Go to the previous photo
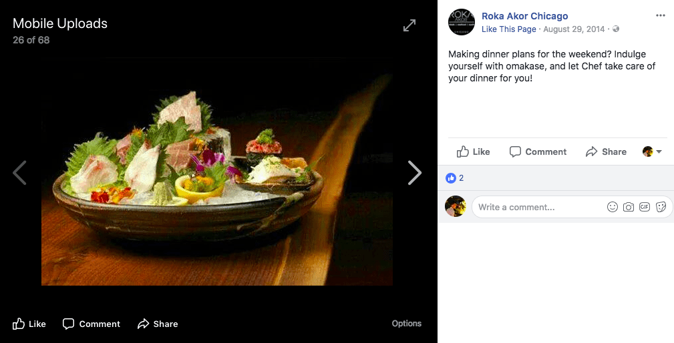This screenshot has width=674, height=343. click(x=20, y=173)
